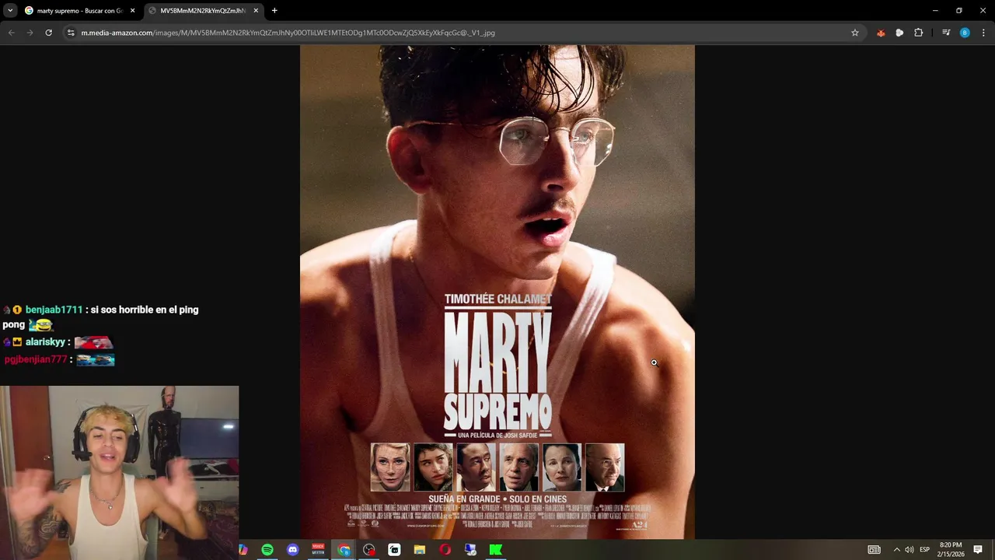Open the white blob extension icon
Screen dimensions: 995x560
pos(899,33)
